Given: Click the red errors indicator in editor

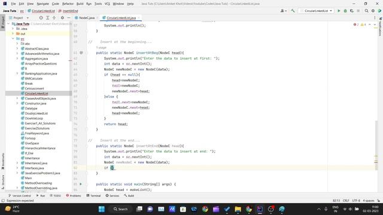Looking at the screenshot, I should pos(356,24).
